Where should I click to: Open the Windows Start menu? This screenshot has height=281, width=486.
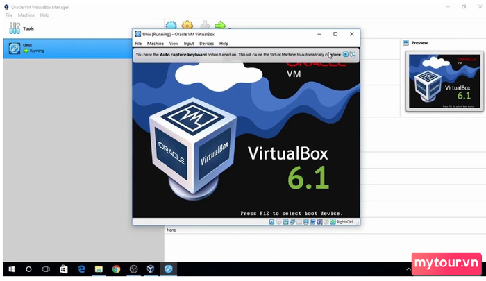pyautogui.click(x=12, y=269)
